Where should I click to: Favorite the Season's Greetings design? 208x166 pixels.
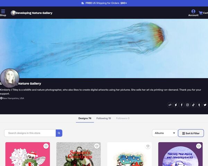point(97,146)
